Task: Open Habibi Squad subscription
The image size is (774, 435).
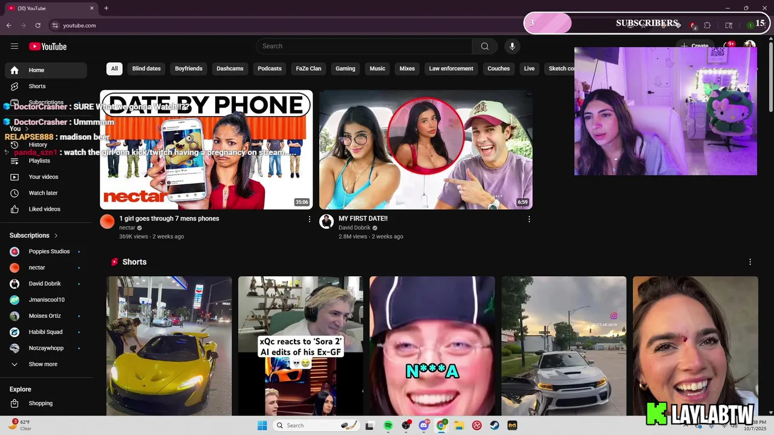Action: click(46, 332)
